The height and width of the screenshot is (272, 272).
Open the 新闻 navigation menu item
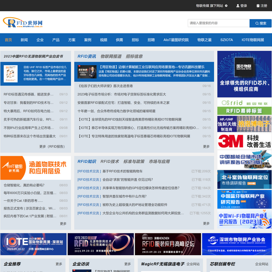coord(24,40)
